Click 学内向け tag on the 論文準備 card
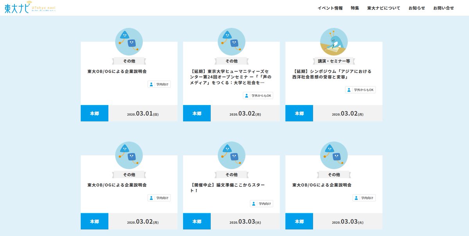469x236 pixels. pyautogui.click(x=261, y=204)
